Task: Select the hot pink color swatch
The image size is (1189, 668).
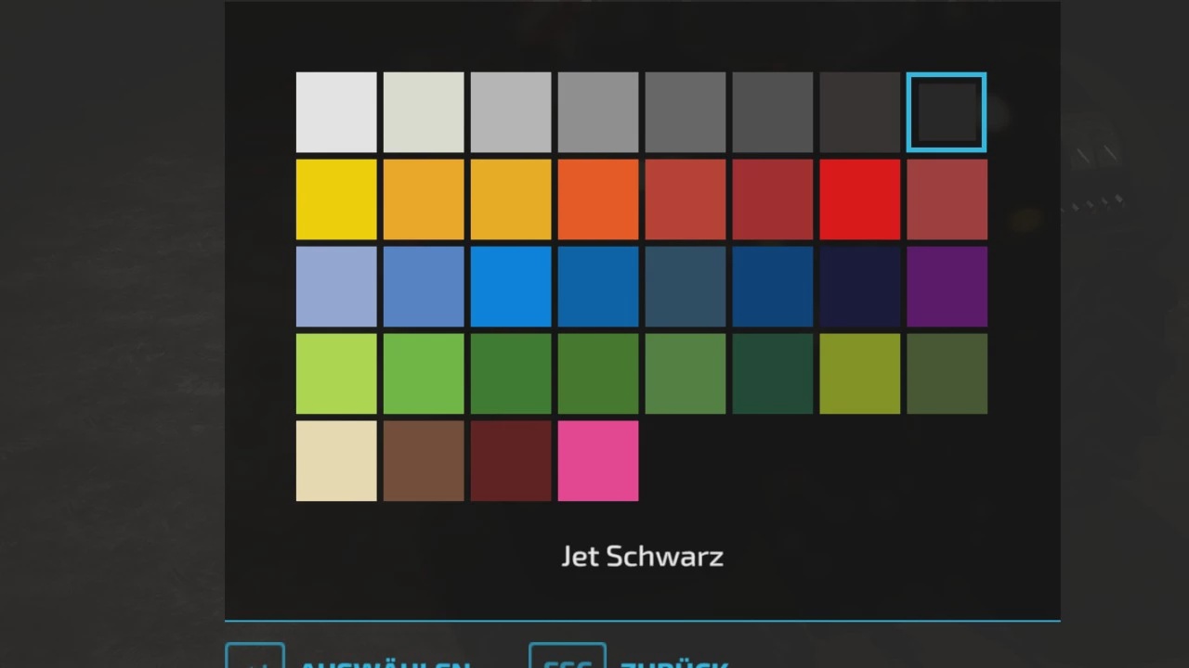Action: click(x=597, y=461)
